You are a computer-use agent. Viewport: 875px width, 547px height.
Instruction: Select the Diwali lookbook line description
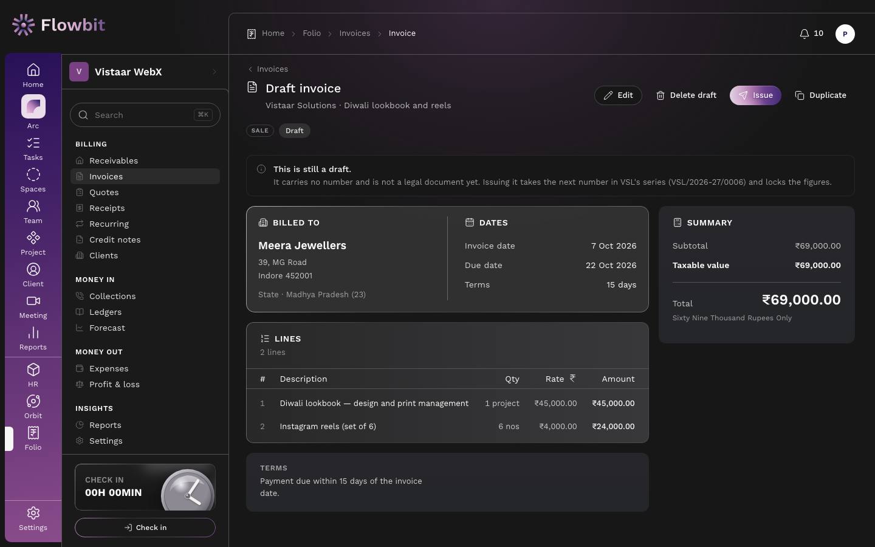[374, 404]
